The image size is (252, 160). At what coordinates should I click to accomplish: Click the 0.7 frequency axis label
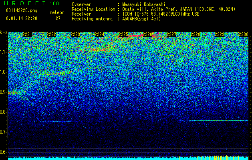click(4, 132)
